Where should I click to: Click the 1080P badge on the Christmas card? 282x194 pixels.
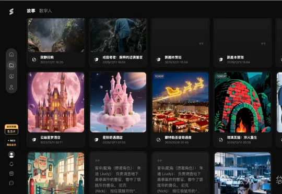159,76
